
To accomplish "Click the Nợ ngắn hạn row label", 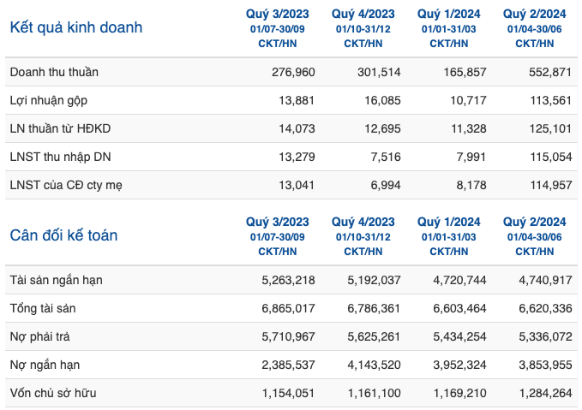I will (x=45, y=365).
